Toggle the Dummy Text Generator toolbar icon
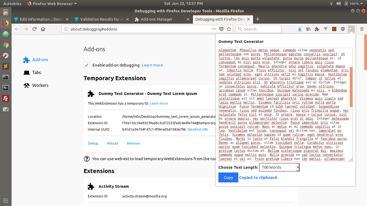This screenshot has height=206, width=367. (351, 29)
